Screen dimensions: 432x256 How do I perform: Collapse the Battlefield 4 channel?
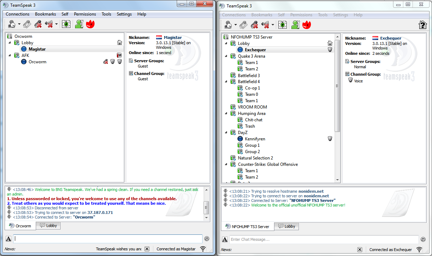pos(226,81)
